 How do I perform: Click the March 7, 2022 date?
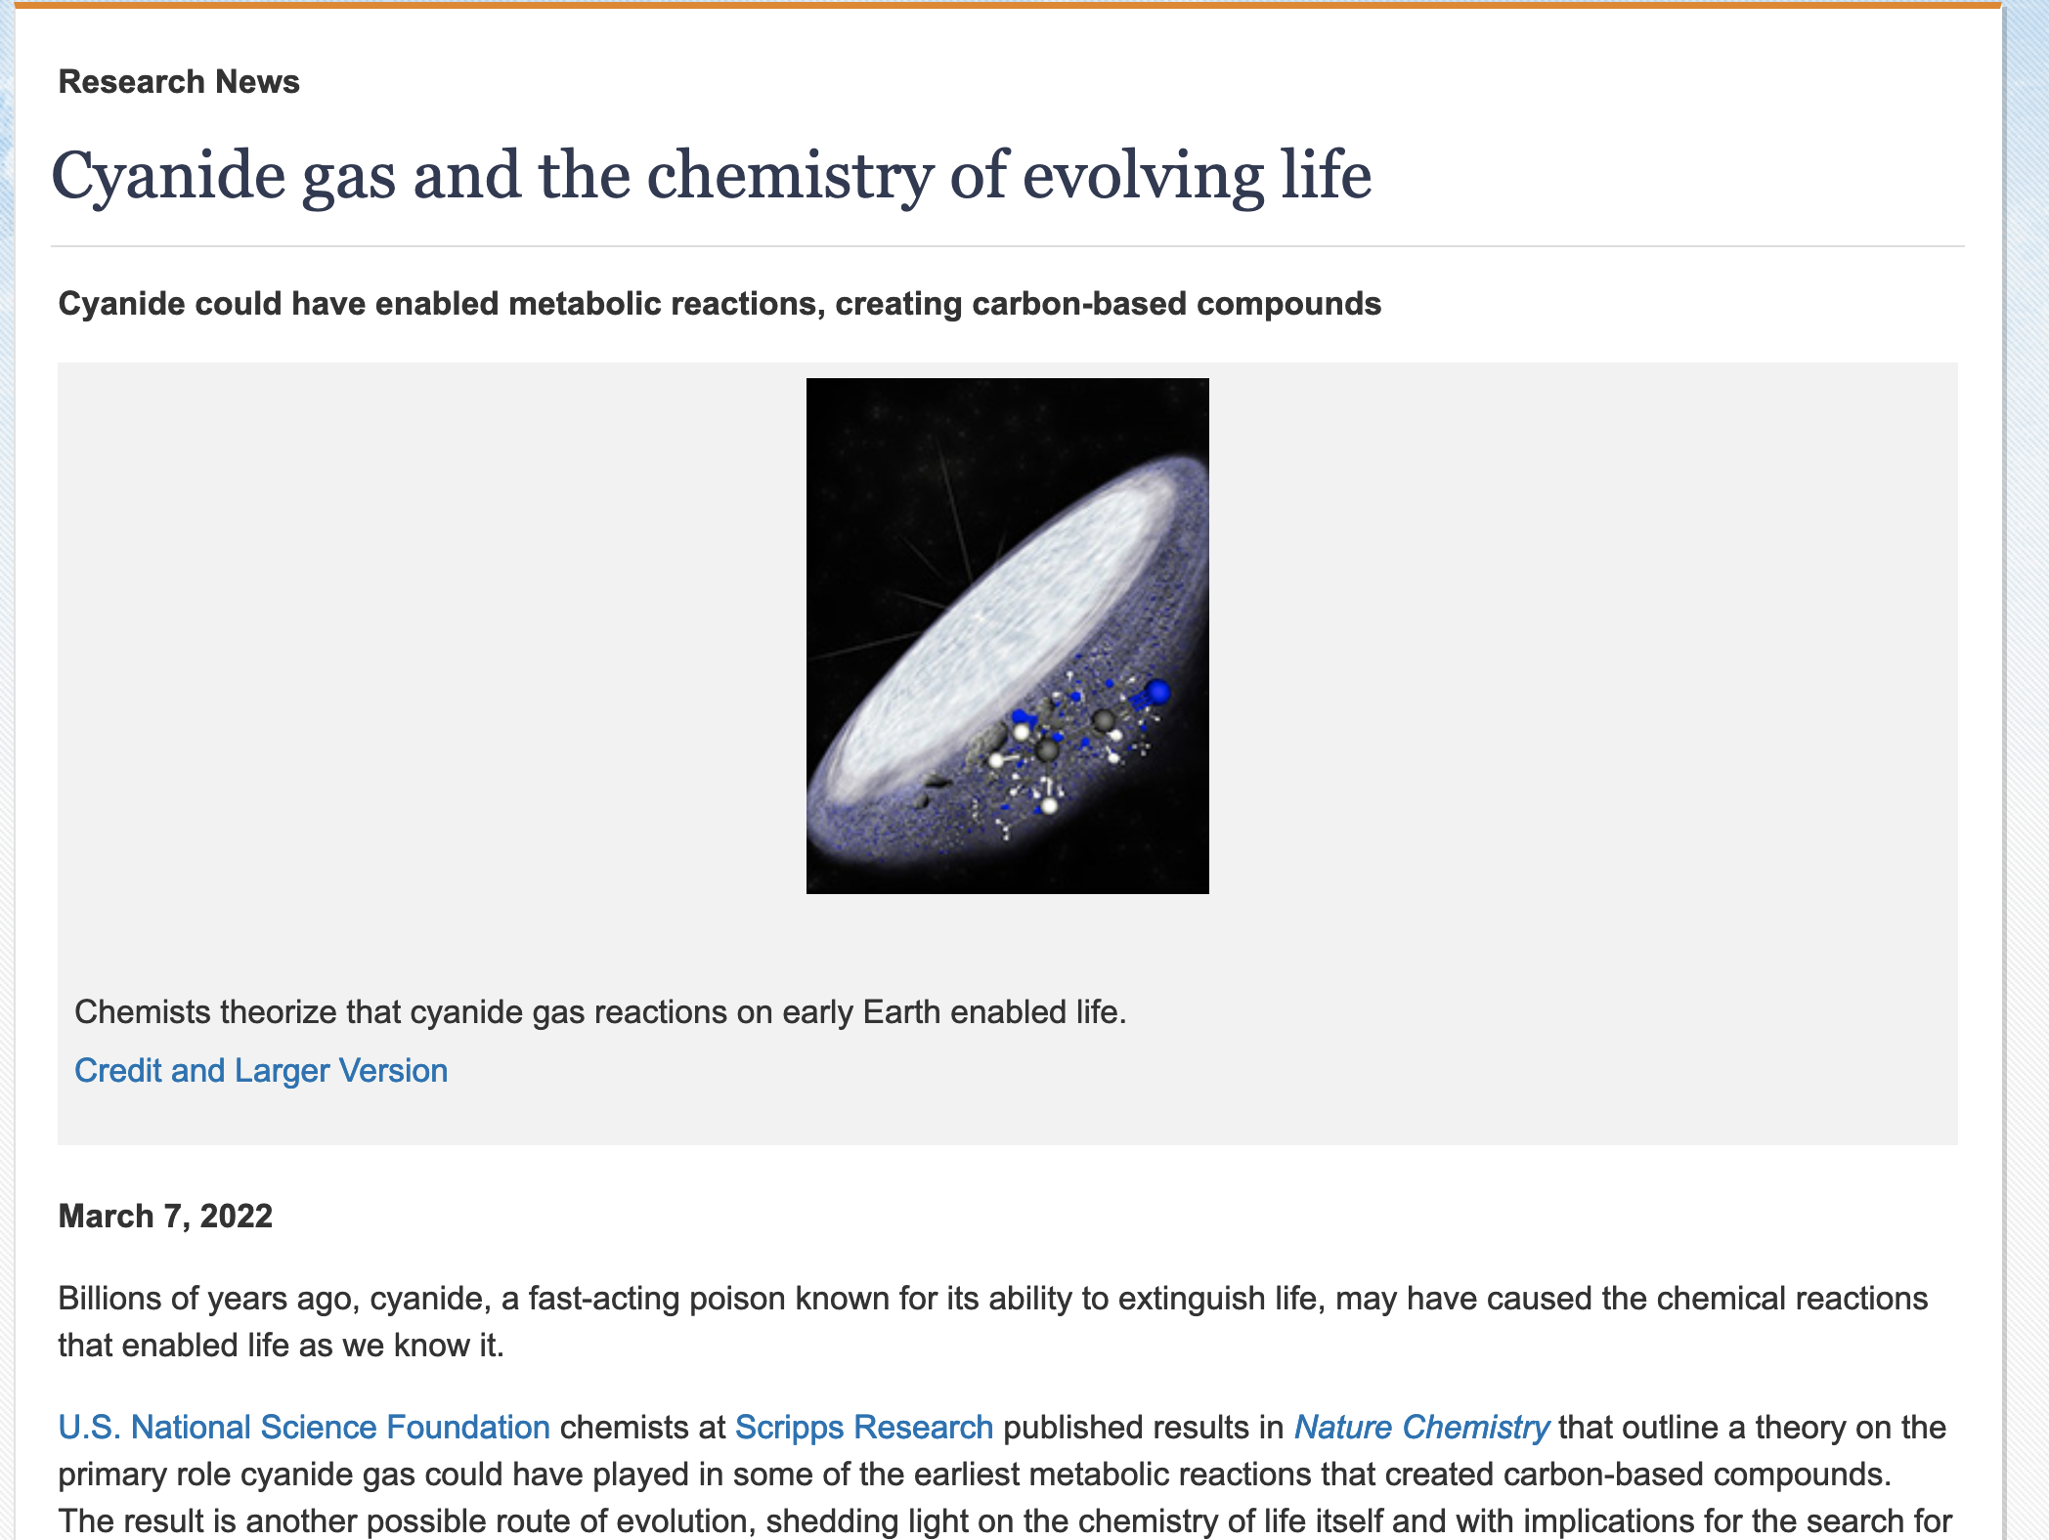pos(165,1217)
